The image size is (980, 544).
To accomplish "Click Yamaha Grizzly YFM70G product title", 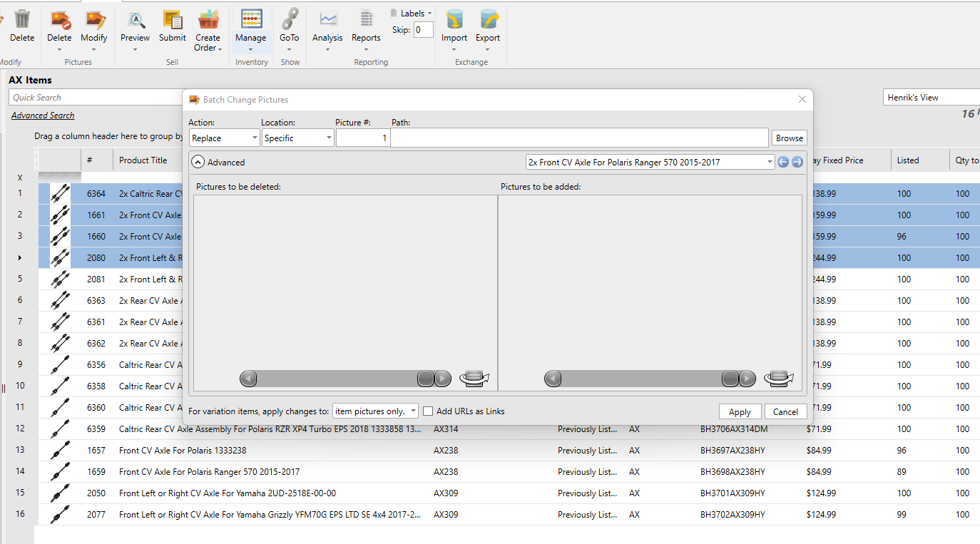I will [270, 515].
